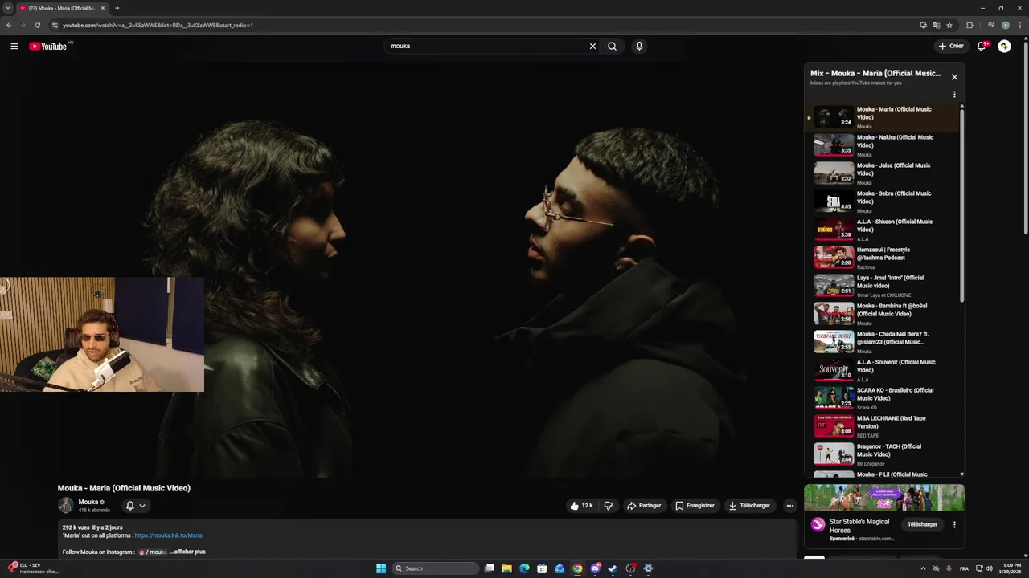1029x578 pixels.
Task: Open the Windows Start menu
Action: pos(381,568)
